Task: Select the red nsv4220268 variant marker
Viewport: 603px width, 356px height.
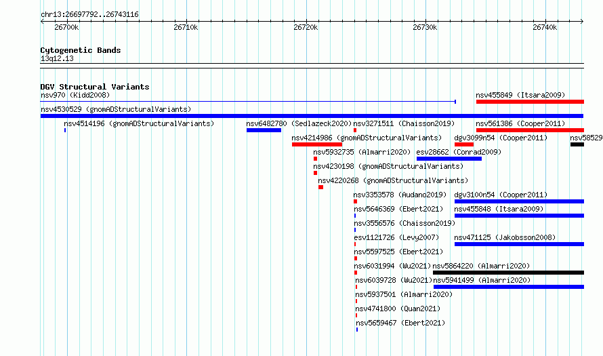Action: pyautogui.click(x=320, y=187)
